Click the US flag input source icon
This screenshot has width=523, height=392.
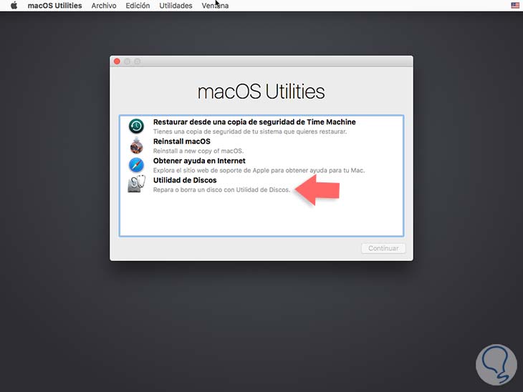(515, 5)
